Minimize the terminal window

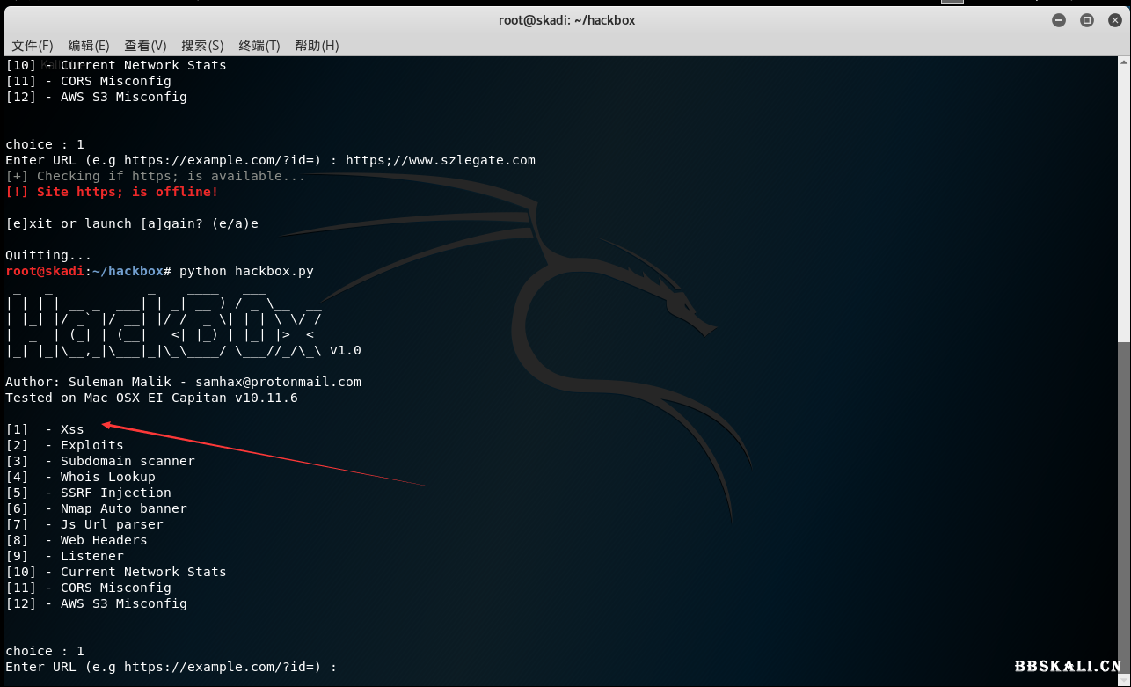[x=1059, y=20]
